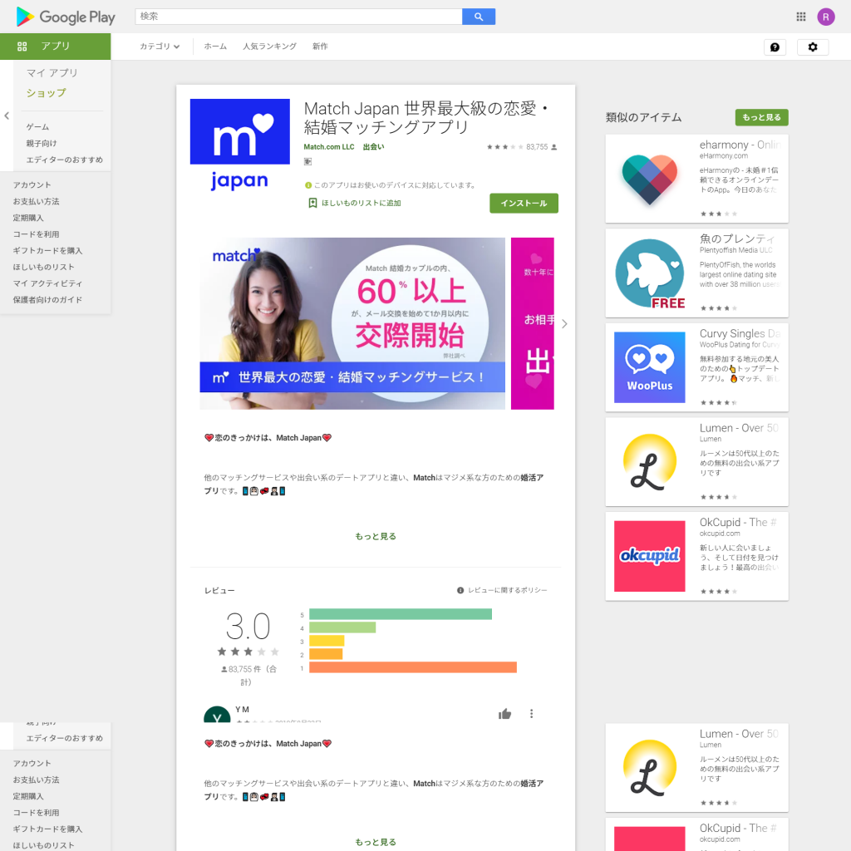Click WooPlus Dating for Curvy developer name

[x=740, y=345]
